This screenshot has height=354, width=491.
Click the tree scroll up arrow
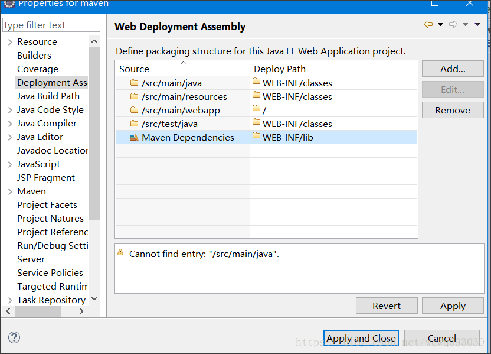(94, 41)
